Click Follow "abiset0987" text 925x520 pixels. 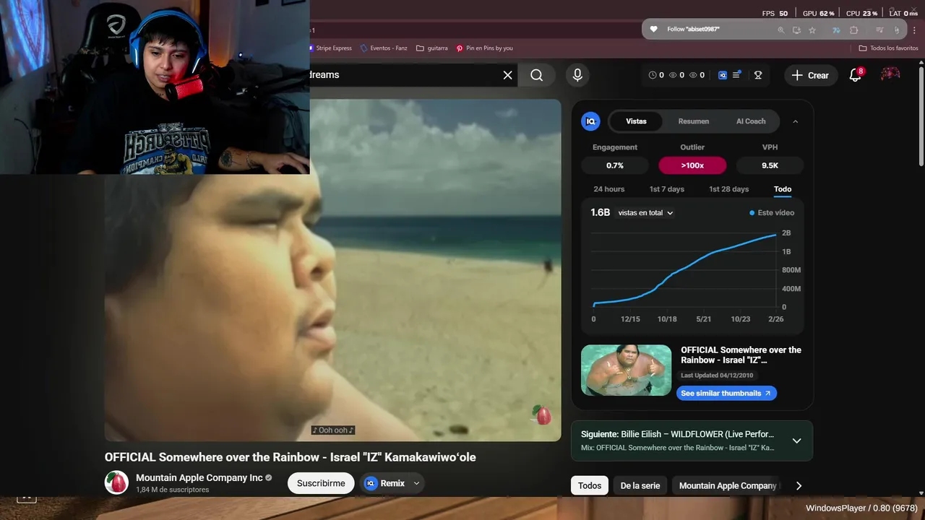pyautogui.click(x=693, y=30)
